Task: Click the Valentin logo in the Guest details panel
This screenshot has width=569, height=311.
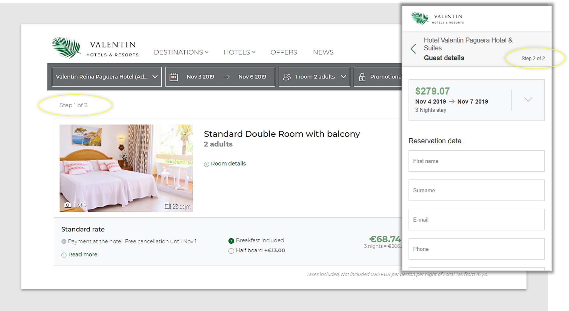Action: point(437,18)
